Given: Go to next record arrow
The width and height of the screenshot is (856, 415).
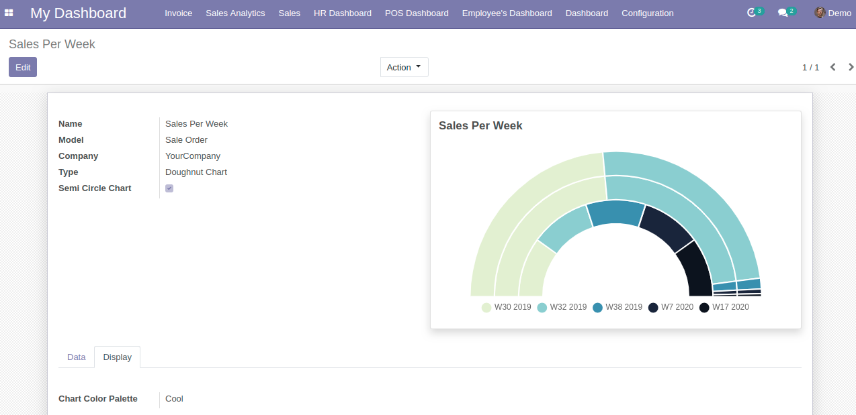Looking at the screenshot, I should pyautogui.click(x=851, y=67).
